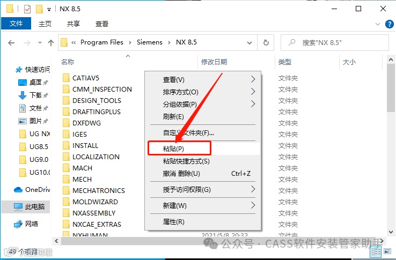
Task: Open 查看(V) submenu in context menu
Action: pyautogui.click(x=203, y=79)
